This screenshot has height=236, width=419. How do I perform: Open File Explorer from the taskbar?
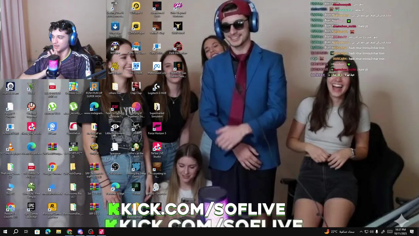tap(59, 232)
